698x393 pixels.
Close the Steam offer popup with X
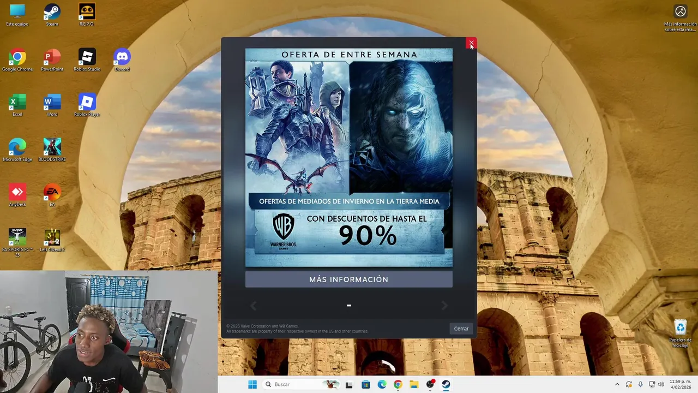(x=471, y=43)
